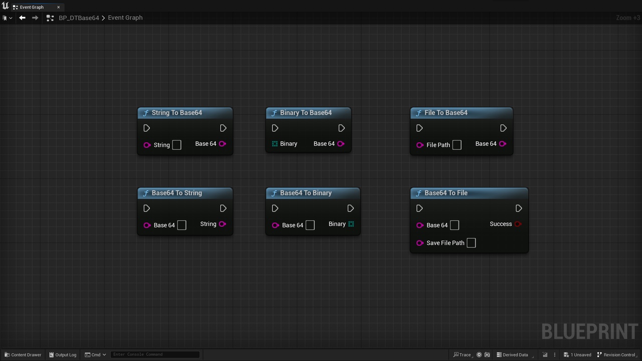Click String To Base64 input exec pin
This screenshot has height=361, width=642.
tap(146, 128)
